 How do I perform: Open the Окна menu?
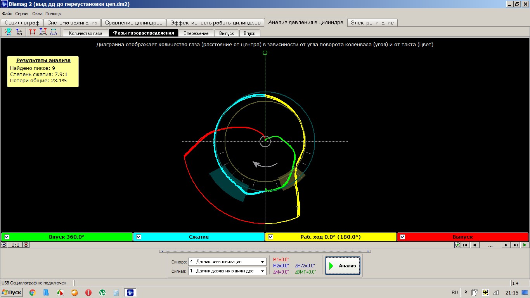(x=37, y=14)
